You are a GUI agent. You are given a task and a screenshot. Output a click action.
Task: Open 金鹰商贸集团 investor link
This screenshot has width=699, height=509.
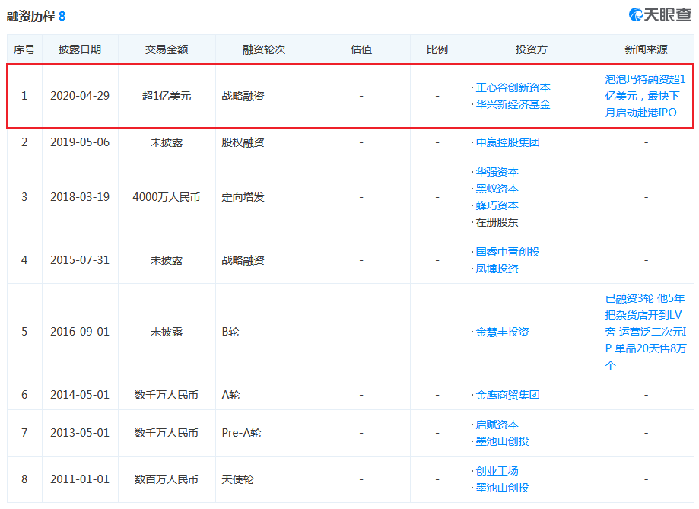pyautogui.click(x=507, y=395)
